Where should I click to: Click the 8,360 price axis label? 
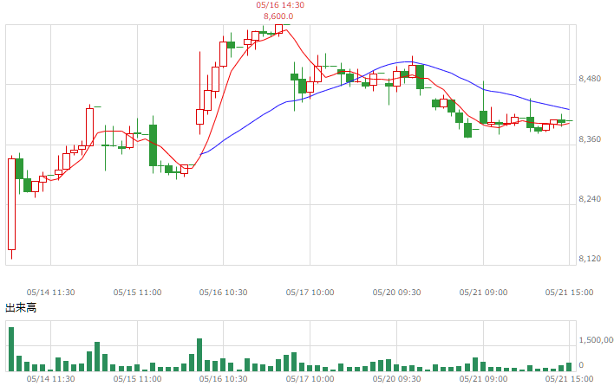tap(590, 139)
